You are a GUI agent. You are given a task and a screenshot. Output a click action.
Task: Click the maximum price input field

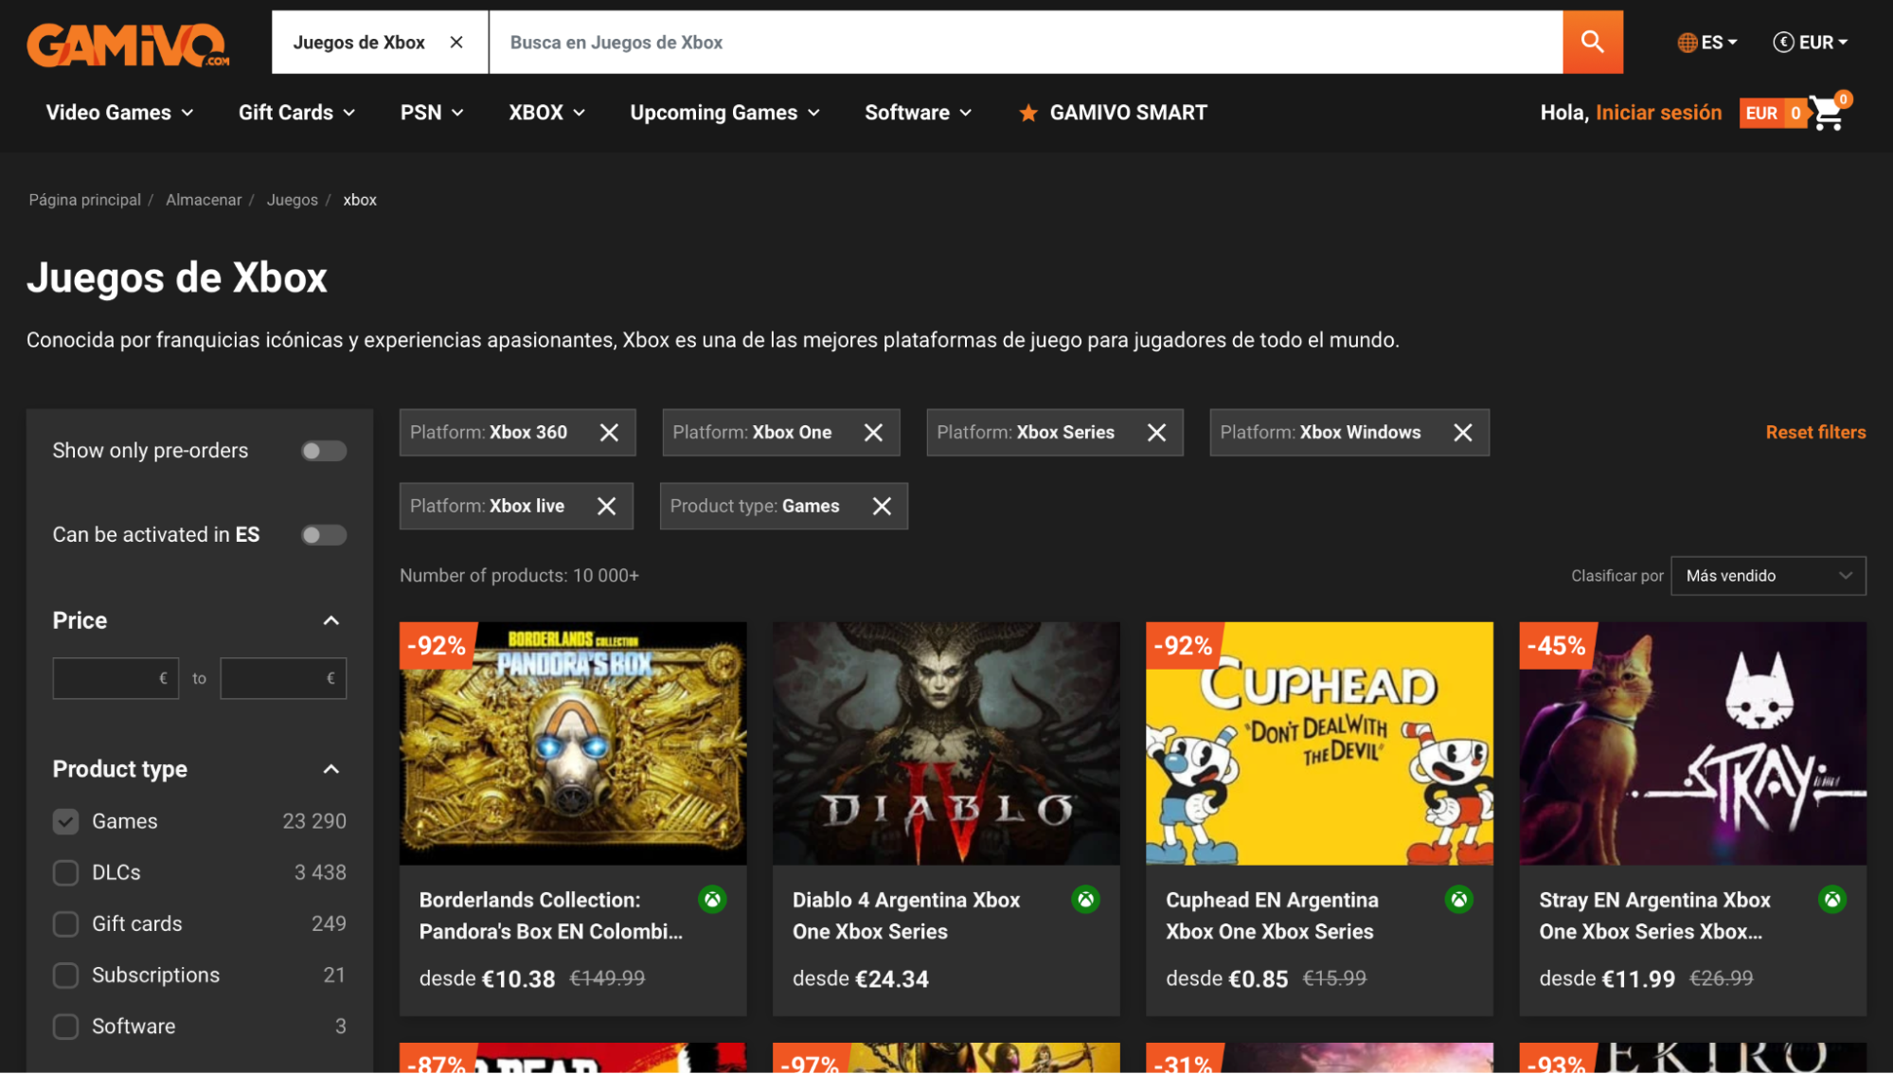[x=283, y=678]
